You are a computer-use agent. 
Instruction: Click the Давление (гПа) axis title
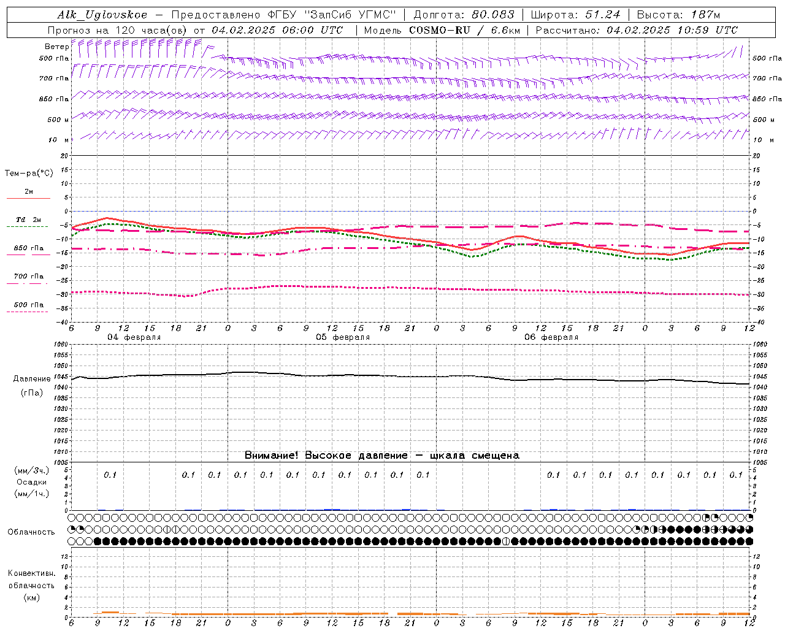click(x=32, y=386)
